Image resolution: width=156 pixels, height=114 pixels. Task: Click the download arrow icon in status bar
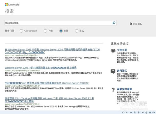(x=139, y=112)
